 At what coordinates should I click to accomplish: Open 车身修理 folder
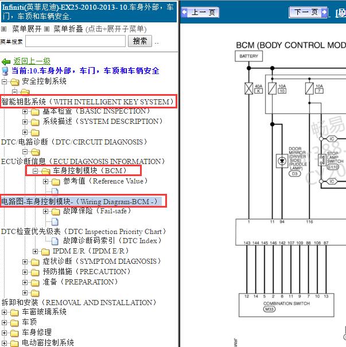(x=37, y=333)
